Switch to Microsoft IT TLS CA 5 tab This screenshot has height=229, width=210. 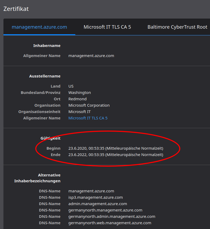[x=107, y=27]
